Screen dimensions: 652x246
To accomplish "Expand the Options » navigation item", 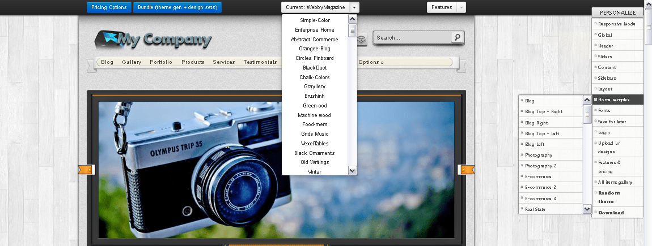I will [371, 62].
